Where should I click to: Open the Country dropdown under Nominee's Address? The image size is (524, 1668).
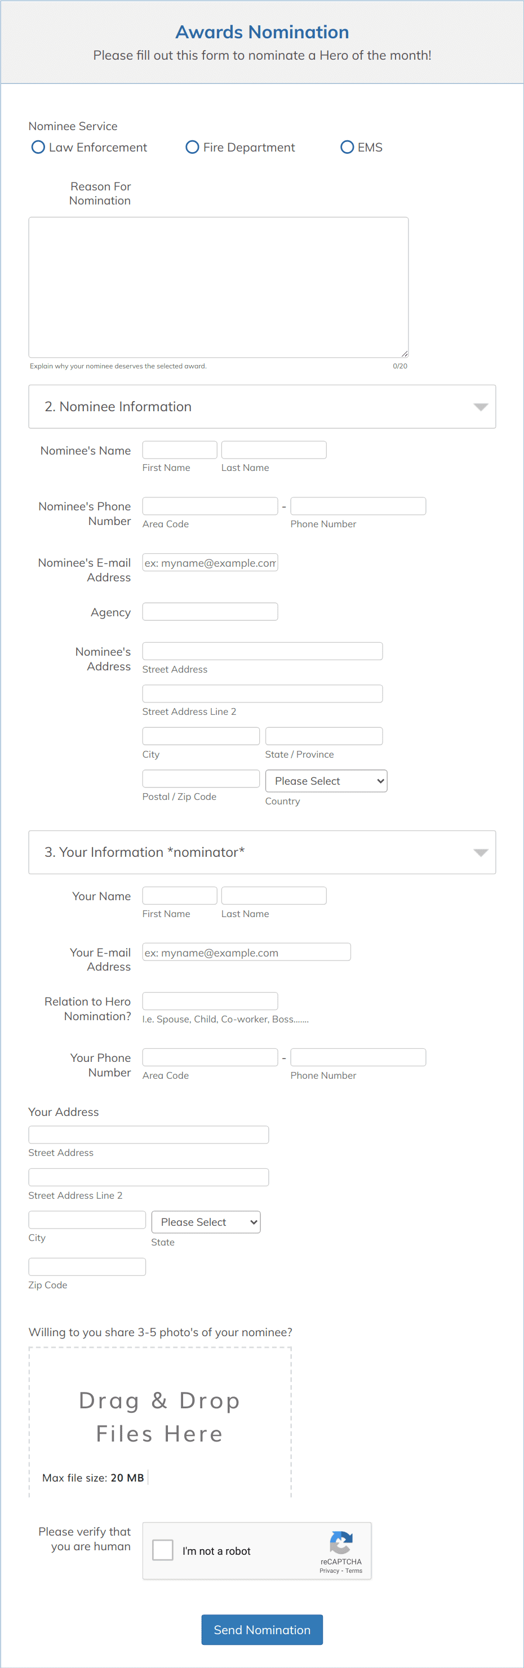point(326,780)
